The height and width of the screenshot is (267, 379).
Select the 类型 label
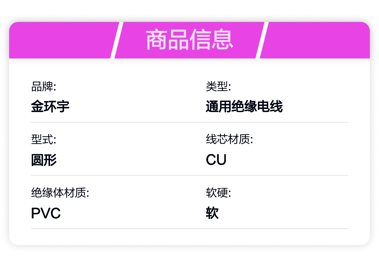(x=218, y=87)
